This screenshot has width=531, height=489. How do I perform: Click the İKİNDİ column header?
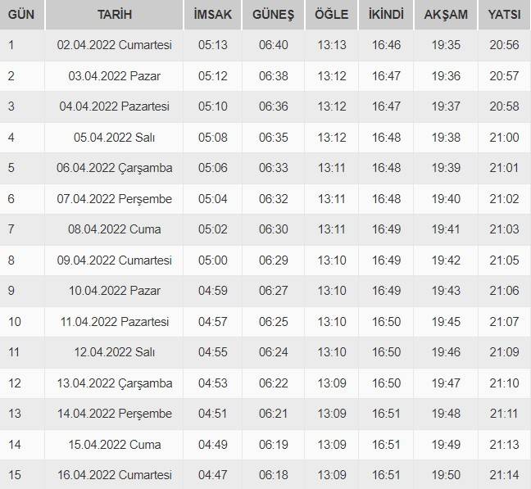386,15
